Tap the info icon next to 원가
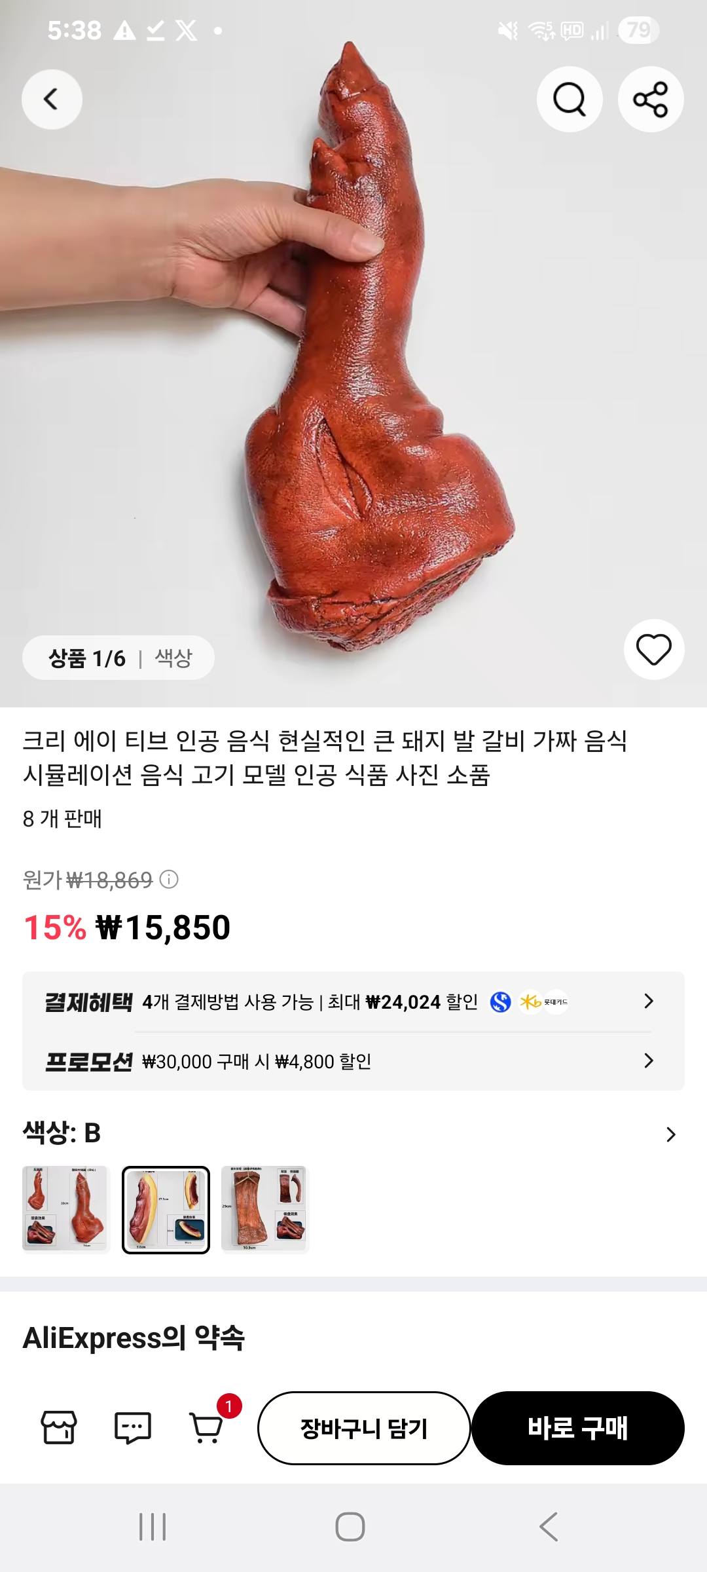This screenshot has height=1572, width=707. pyautogui.click(x=169, y=879)
